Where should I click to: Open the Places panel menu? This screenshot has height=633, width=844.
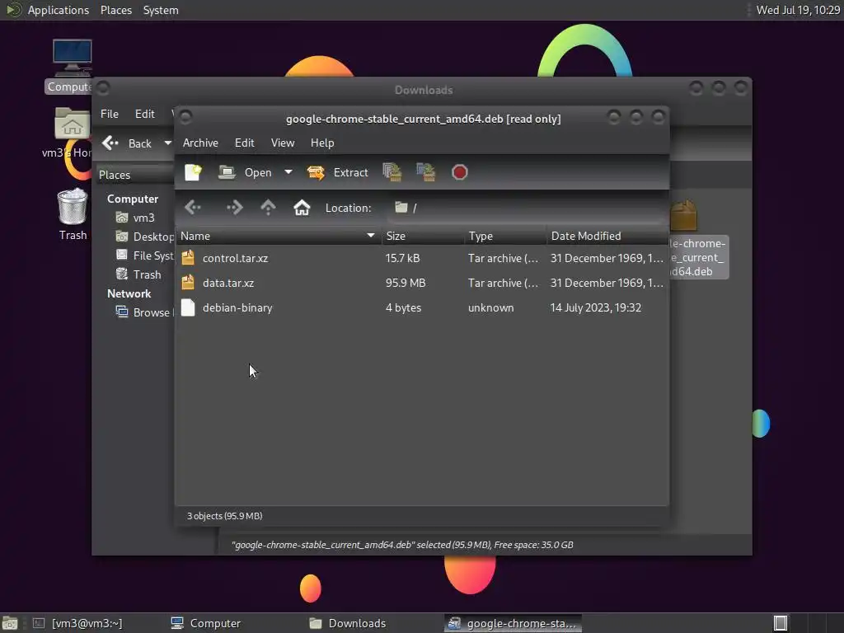[115, 10]
